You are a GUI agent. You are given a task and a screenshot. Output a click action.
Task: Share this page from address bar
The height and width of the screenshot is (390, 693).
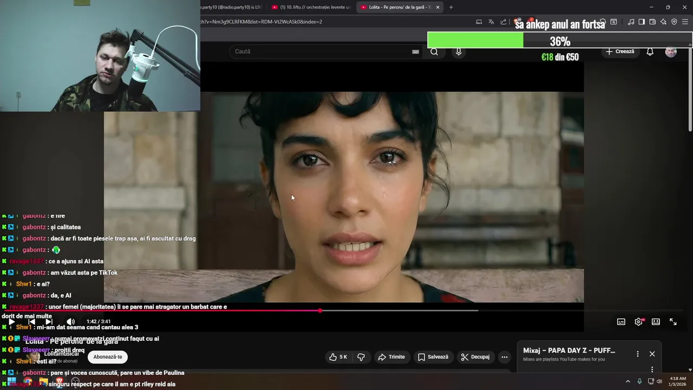click(504, 22)
